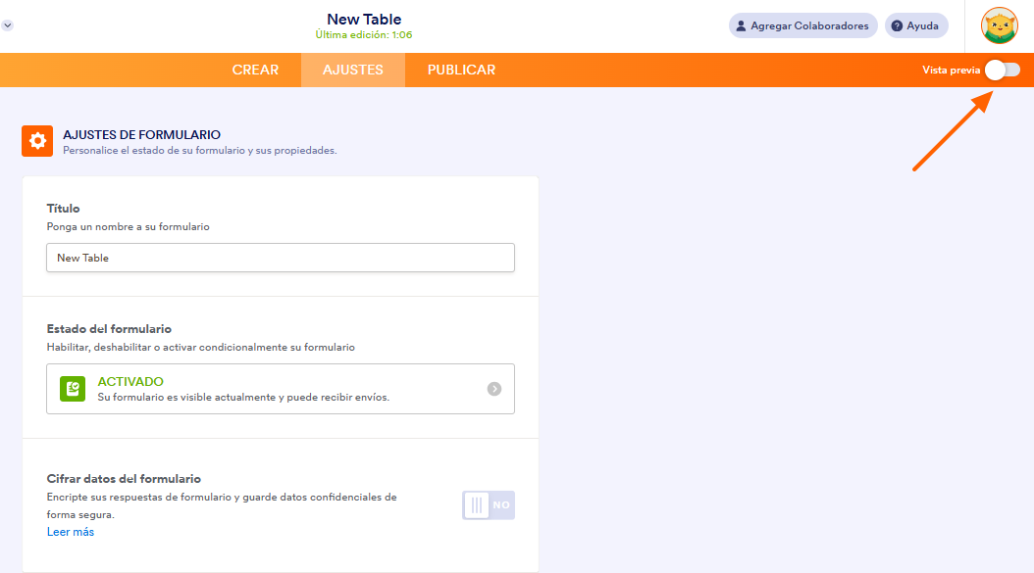The height and width of the screenshot is (573, 1034).
Task: Switch to the CREAR tab
Action: tap(255, 70)
